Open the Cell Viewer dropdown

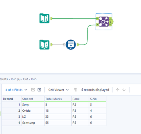58,90
